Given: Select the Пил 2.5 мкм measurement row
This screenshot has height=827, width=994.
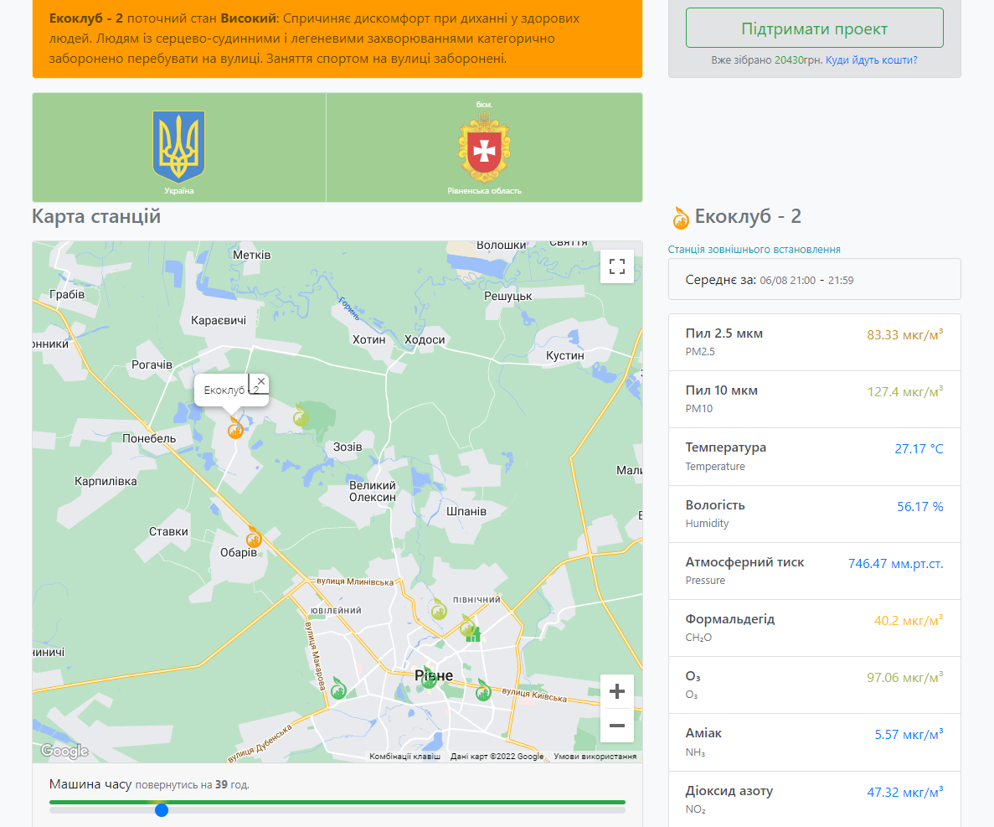Looking at the screenshot, I should click(814, 342).
